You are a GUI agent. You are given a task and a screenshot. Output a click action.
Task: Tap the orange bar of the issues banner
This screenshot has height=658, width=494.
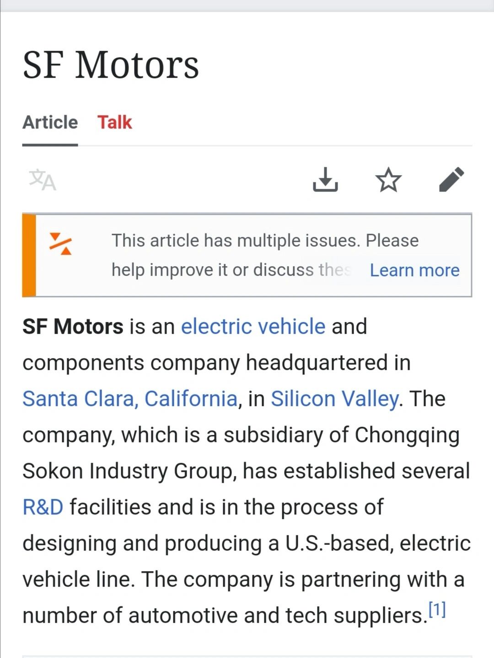pyautogui.click(x=29, y=255)
